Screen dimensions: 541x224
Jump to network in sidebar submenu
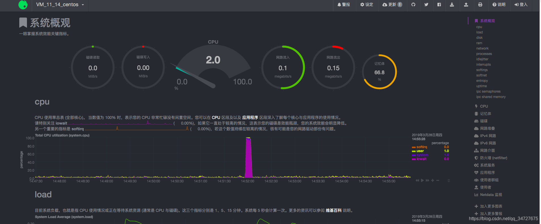tap(482, 48)
